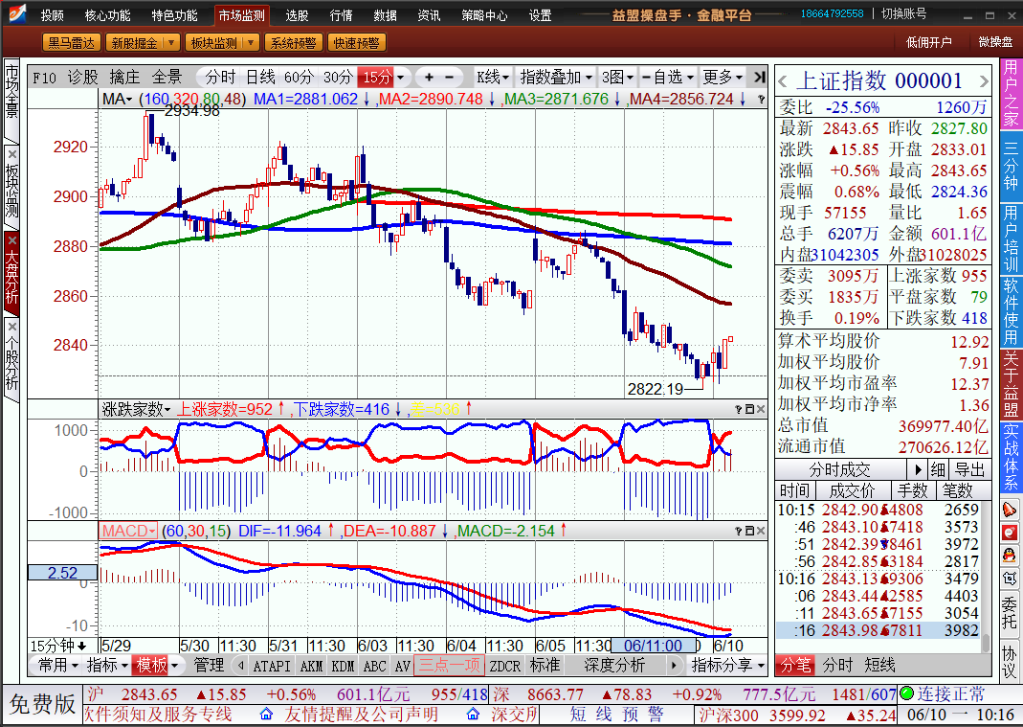Close the 板块监测 side tab
The height and width of the screenshot is (727, 1023).
tap(11, 154)
